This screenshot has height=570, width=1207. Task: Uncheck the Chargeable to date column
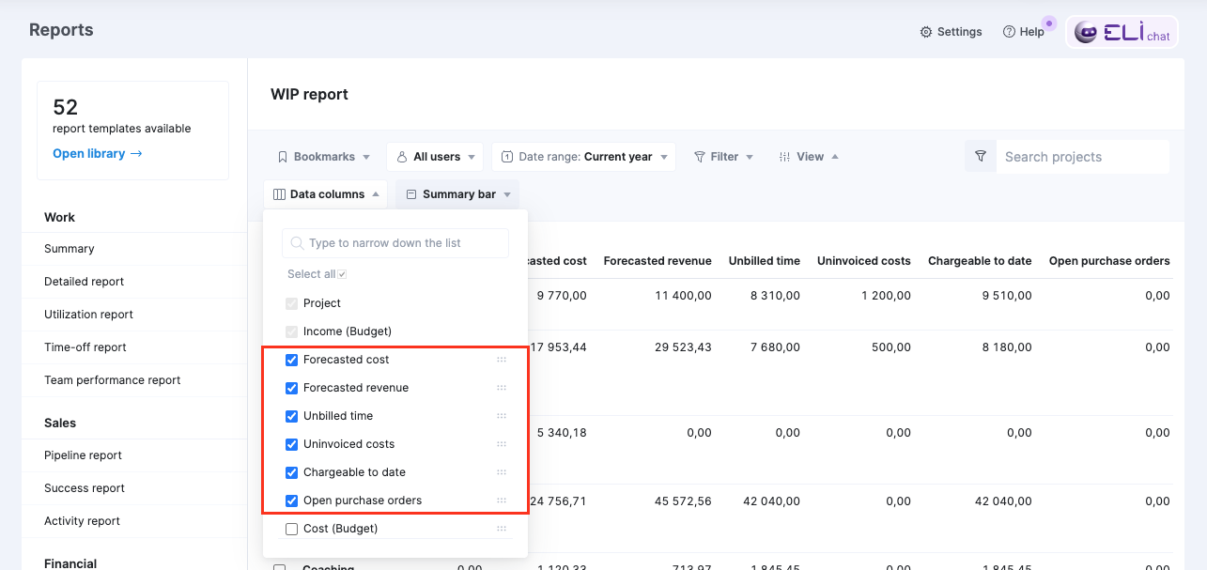pos(292,472)
